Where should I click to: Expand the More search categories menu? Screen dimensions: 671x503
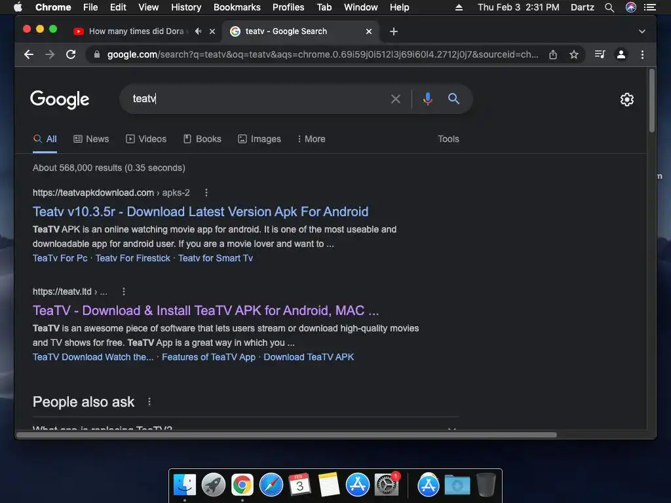point(311,139)
